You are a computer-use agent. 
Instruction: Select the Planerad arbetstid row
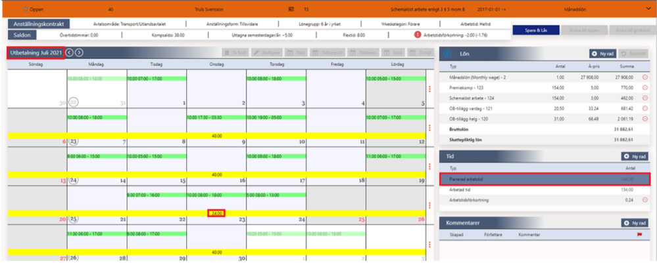[545, 179]
